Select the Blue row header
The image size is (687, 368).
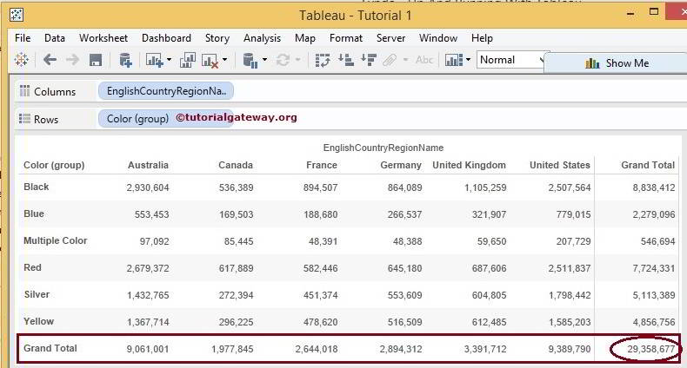[x=34, y=214]
